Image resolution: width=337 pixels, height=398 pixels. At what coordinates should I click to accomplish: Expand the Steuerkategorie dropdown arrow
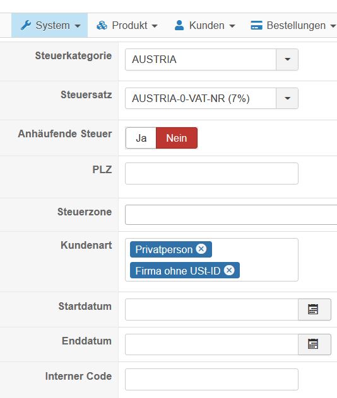point(287,59)
